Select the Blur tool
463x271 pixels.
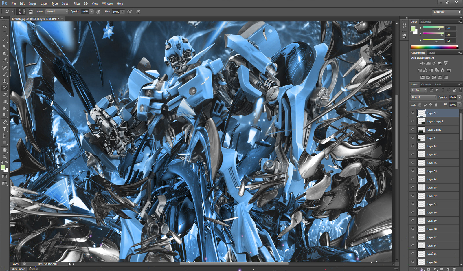click(x=5, y=108)
